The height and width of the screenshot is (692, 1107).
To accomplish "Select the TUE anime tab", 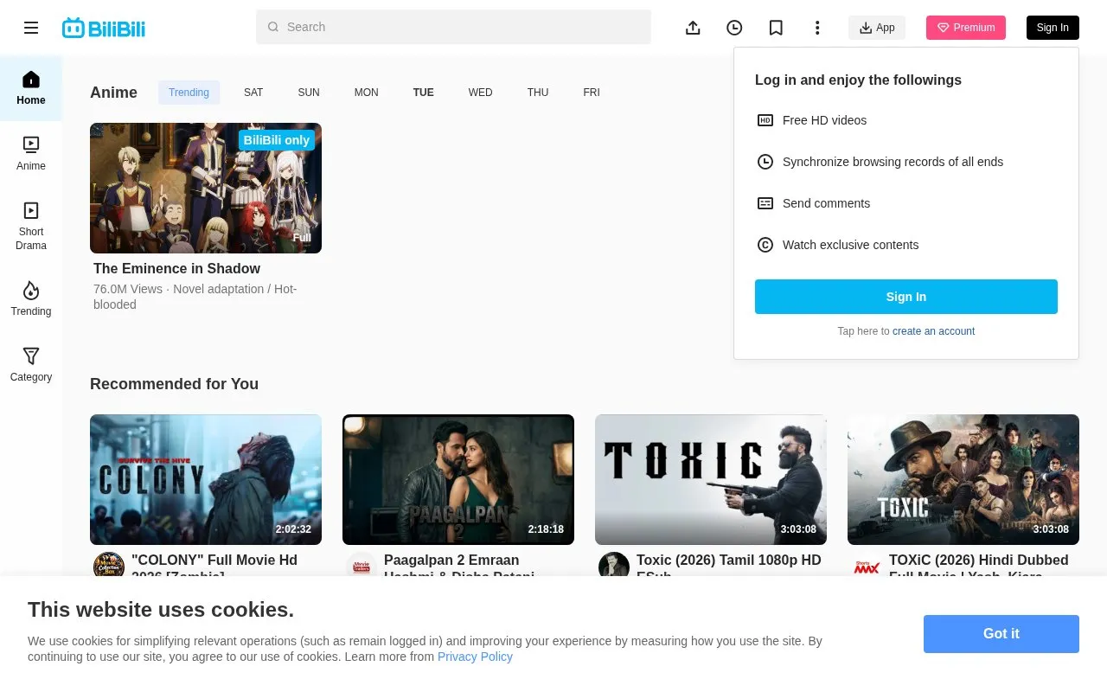I will pos(424,93).
